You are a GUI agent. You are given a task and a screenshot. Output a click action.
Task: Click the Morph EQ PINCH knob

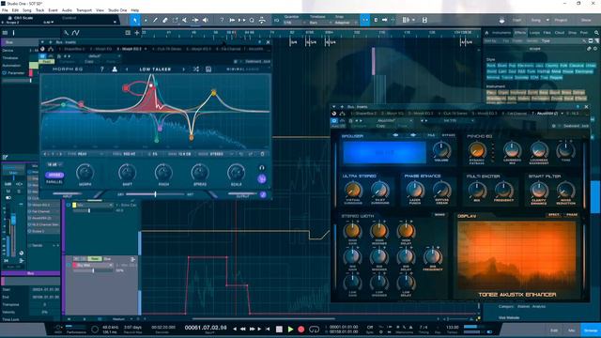point(163,173)
